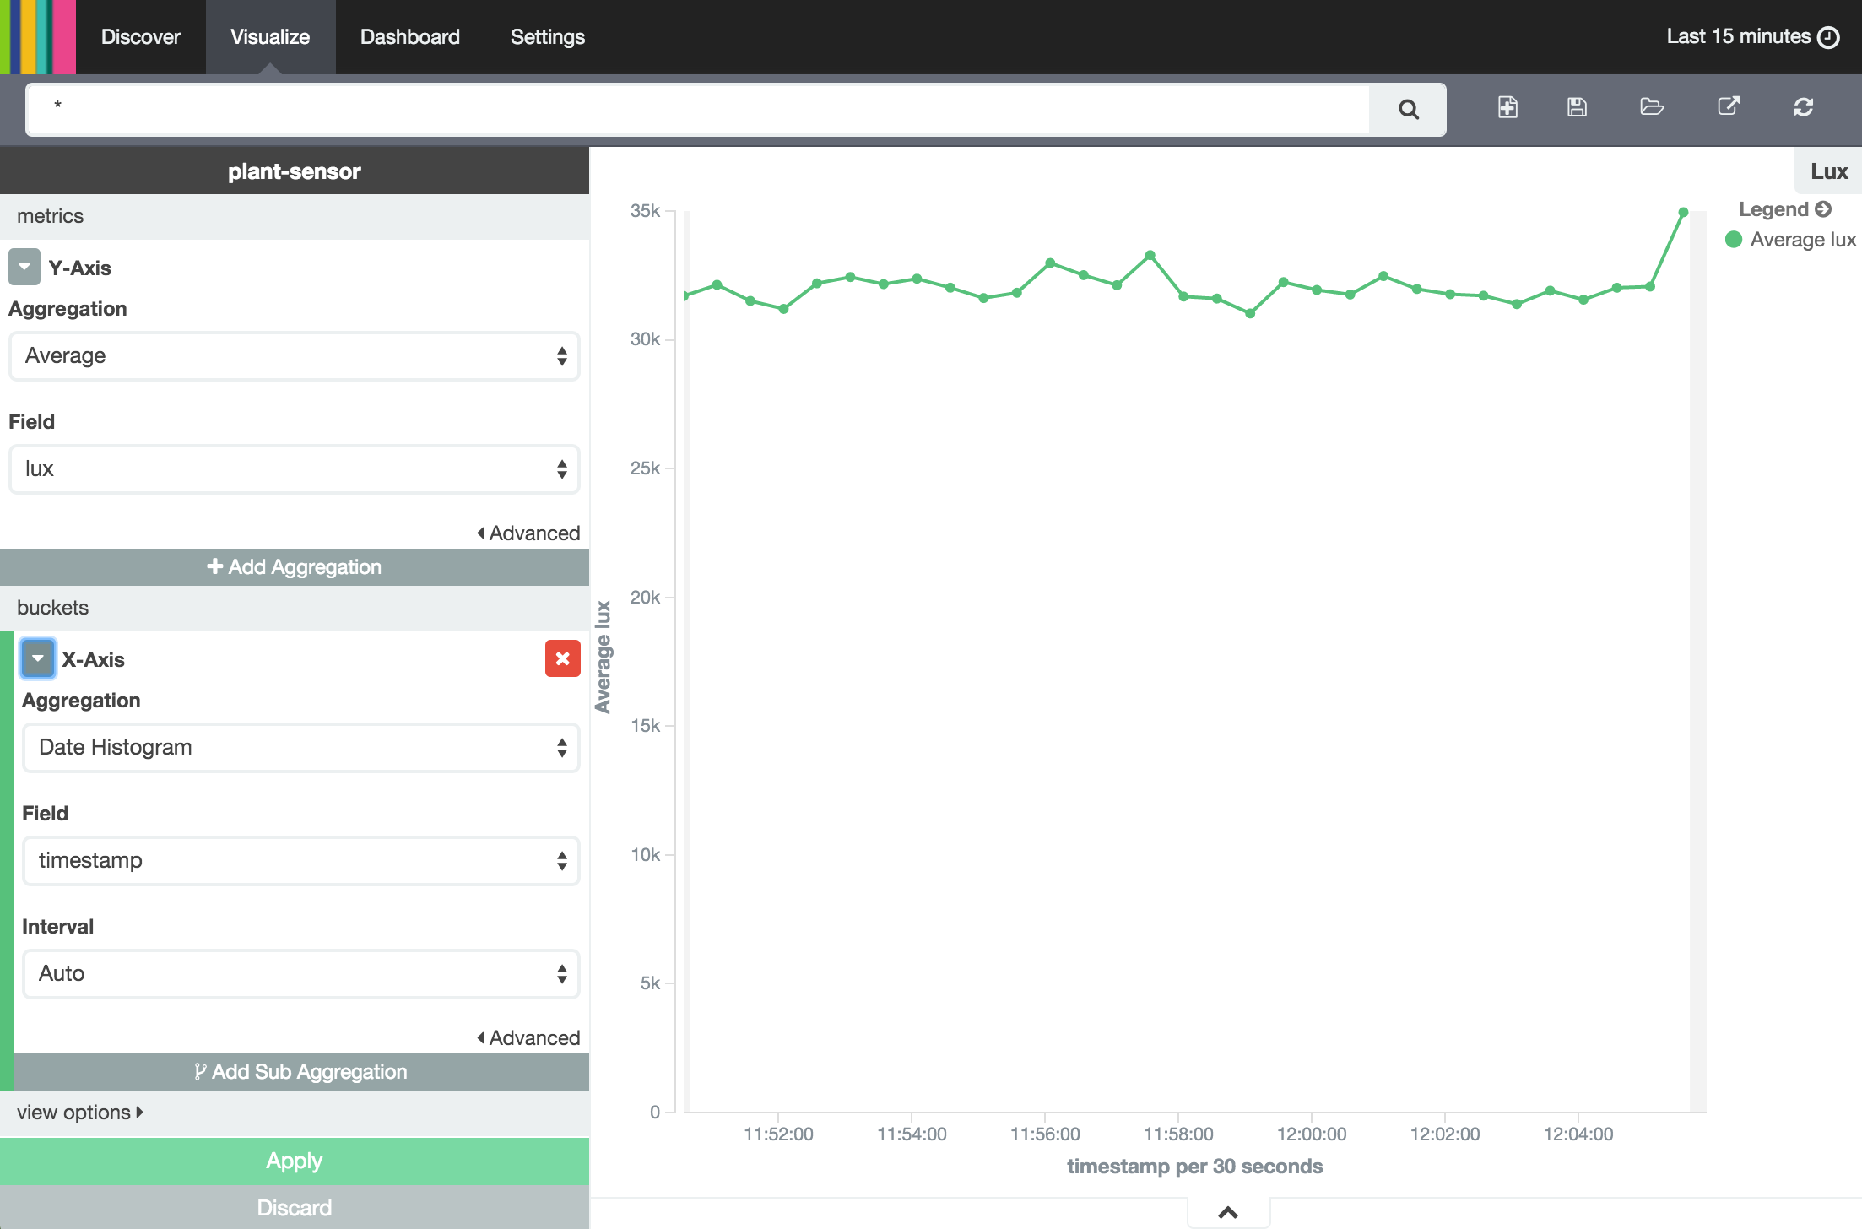Delete the X-Axis bucket with red X
The width and height of the screenshot is (1862, 1229).
562,658
